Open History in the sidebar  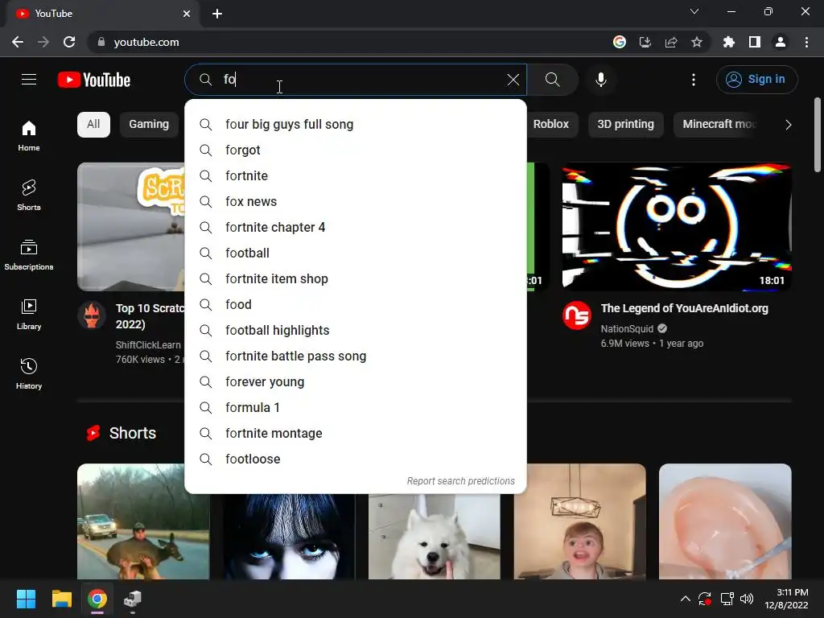29,373
